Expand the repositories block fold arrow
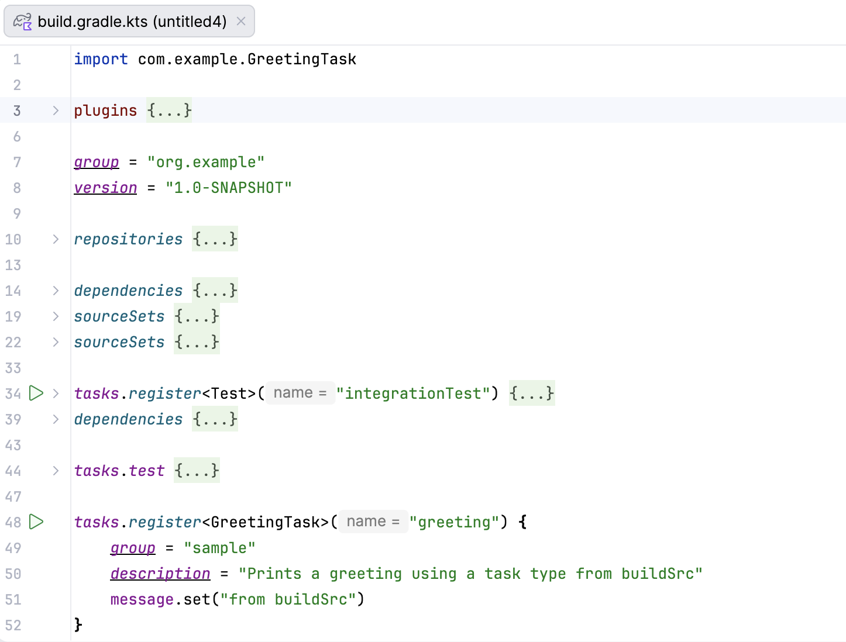Image resolution: width=846 pixels, height=642 pixels. pos(56,239)
